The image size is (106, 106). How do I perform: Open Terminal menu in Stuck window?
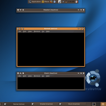point(37,76)
